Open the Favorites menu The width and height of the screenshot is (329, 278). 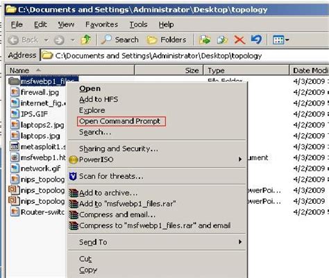coord(101,24)
